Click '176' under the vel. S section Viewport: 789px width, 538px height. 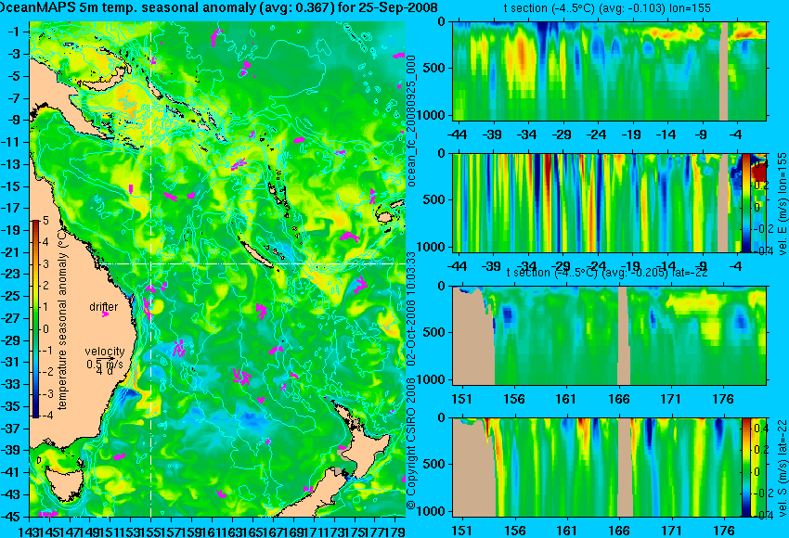[x=724, y=531]
